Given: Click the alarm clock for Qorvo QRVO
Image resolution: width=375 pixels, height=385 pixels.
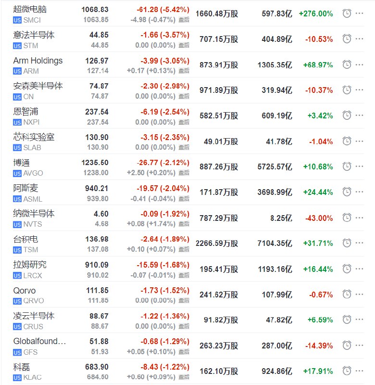Looking at the screenshot, I should pyautogui.click(x=347, y=295).
